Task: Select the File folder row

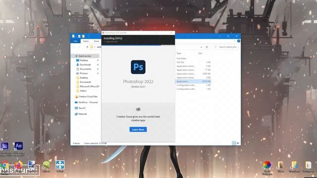Action: (x=193, y=58)
